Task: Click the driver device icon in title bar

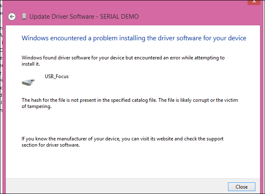Action: point(25,17)
